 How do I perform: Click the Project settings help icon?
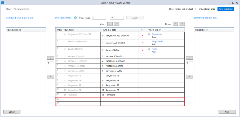pyautogui.click(x=75, y=18)
